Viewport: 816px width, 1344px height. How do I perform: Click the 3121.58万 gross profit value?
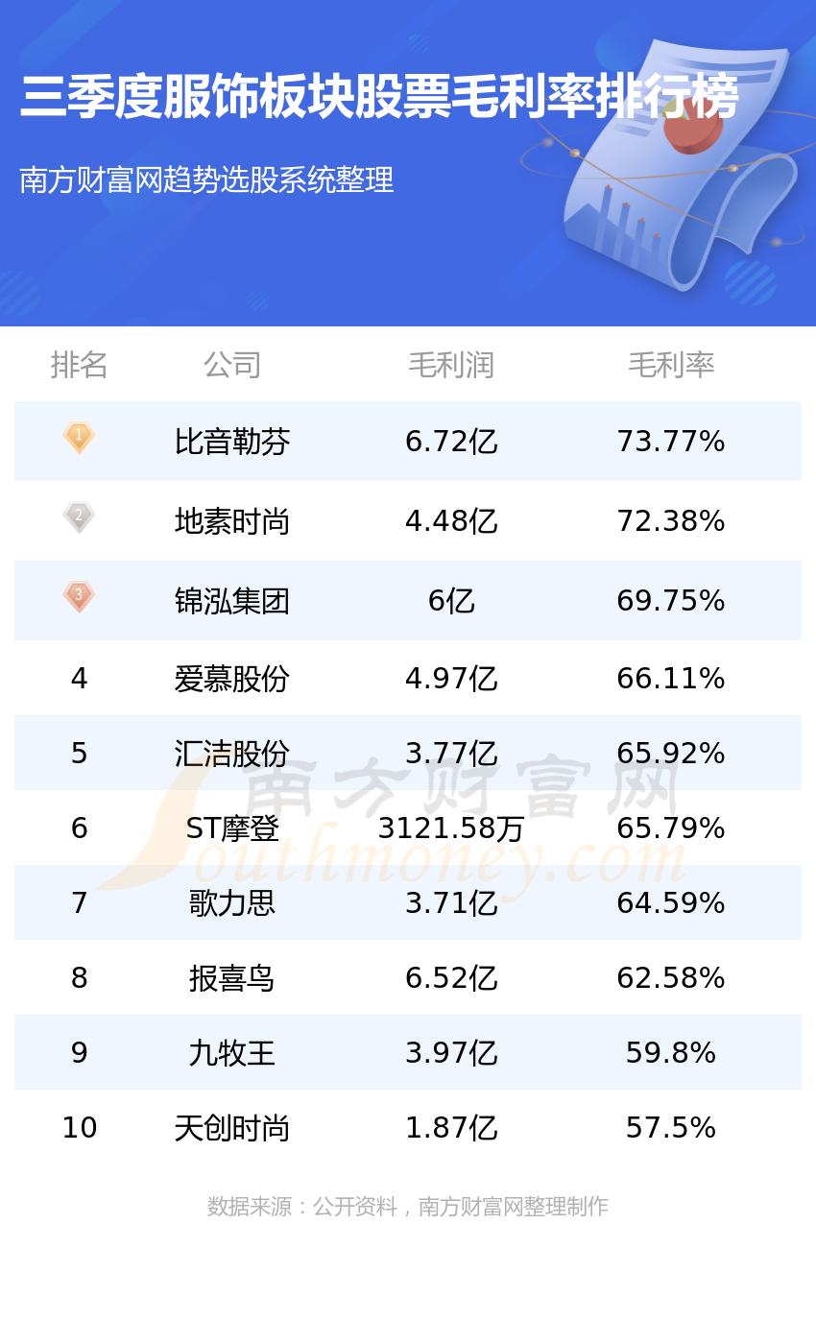pyautogui.click(x=451, y=828)
